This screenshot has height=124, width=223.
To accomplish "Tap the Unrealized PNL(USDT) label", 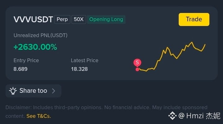I will [41, 35].
